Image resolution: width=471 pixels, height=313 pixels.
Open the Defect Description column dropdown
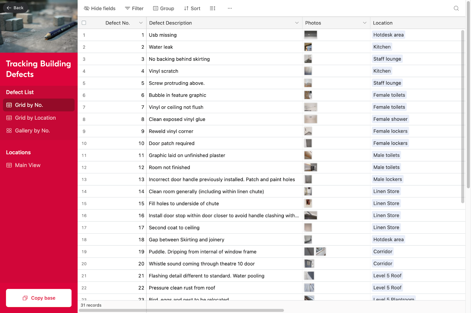297,23
